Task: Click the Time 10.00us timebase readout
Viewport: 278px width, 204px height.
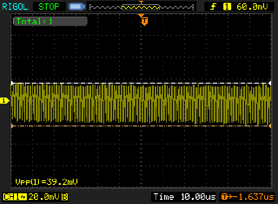Action: click(x=184, y=197)
